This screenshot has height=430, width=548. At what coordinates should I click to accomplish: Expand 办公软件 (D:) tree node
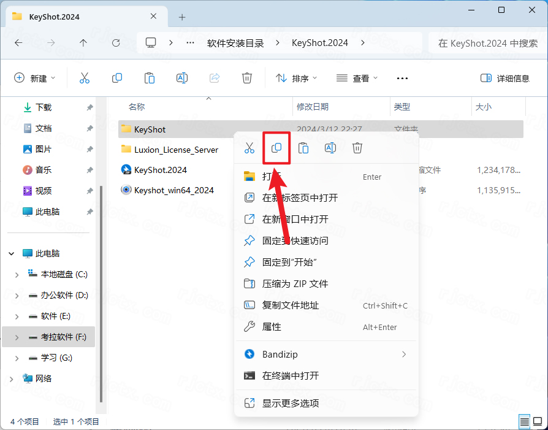tap(17, 296)
